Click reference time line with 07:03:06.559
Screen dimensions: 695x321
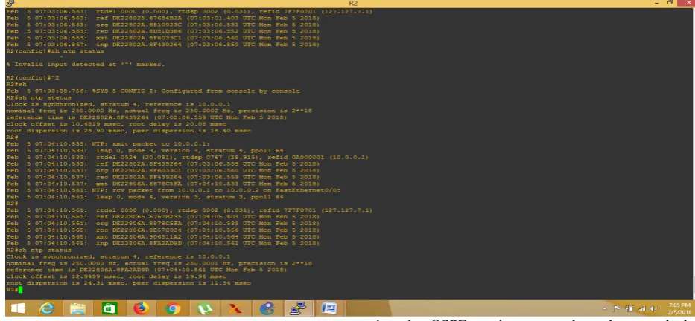click(x=146, y=117)
